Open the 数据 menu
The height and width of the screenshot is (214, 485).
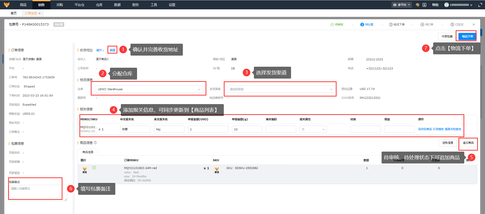point(117,5)
